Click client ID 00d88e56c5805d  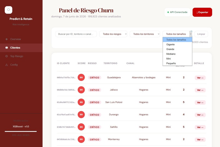(66, 90)
